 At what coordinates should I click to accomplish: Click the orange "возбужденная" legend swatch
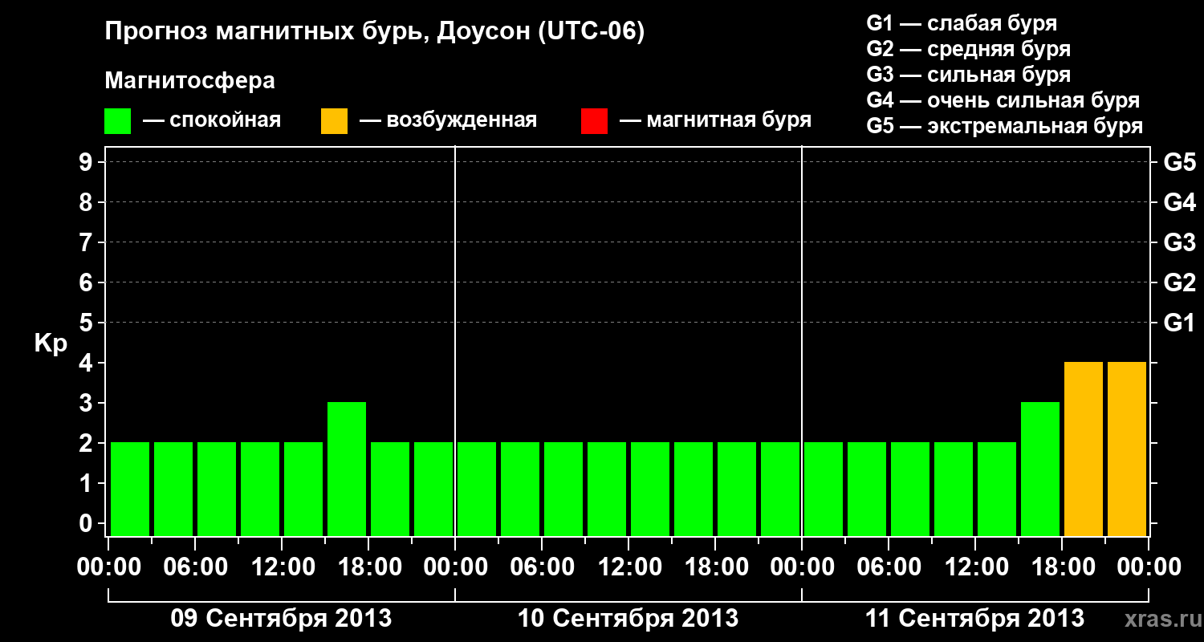tap(334, 121)
